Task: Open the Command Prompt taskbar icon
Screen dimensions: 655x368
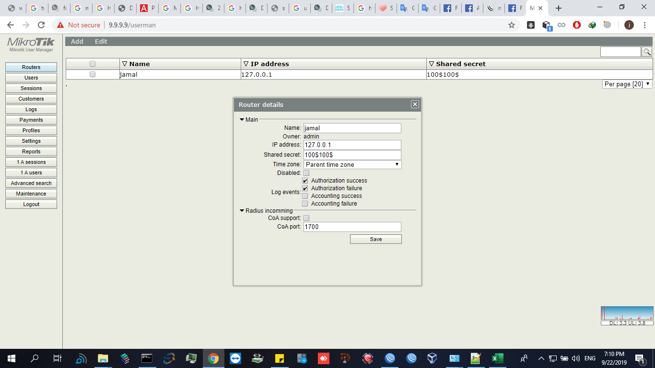Action: point(147,358)
